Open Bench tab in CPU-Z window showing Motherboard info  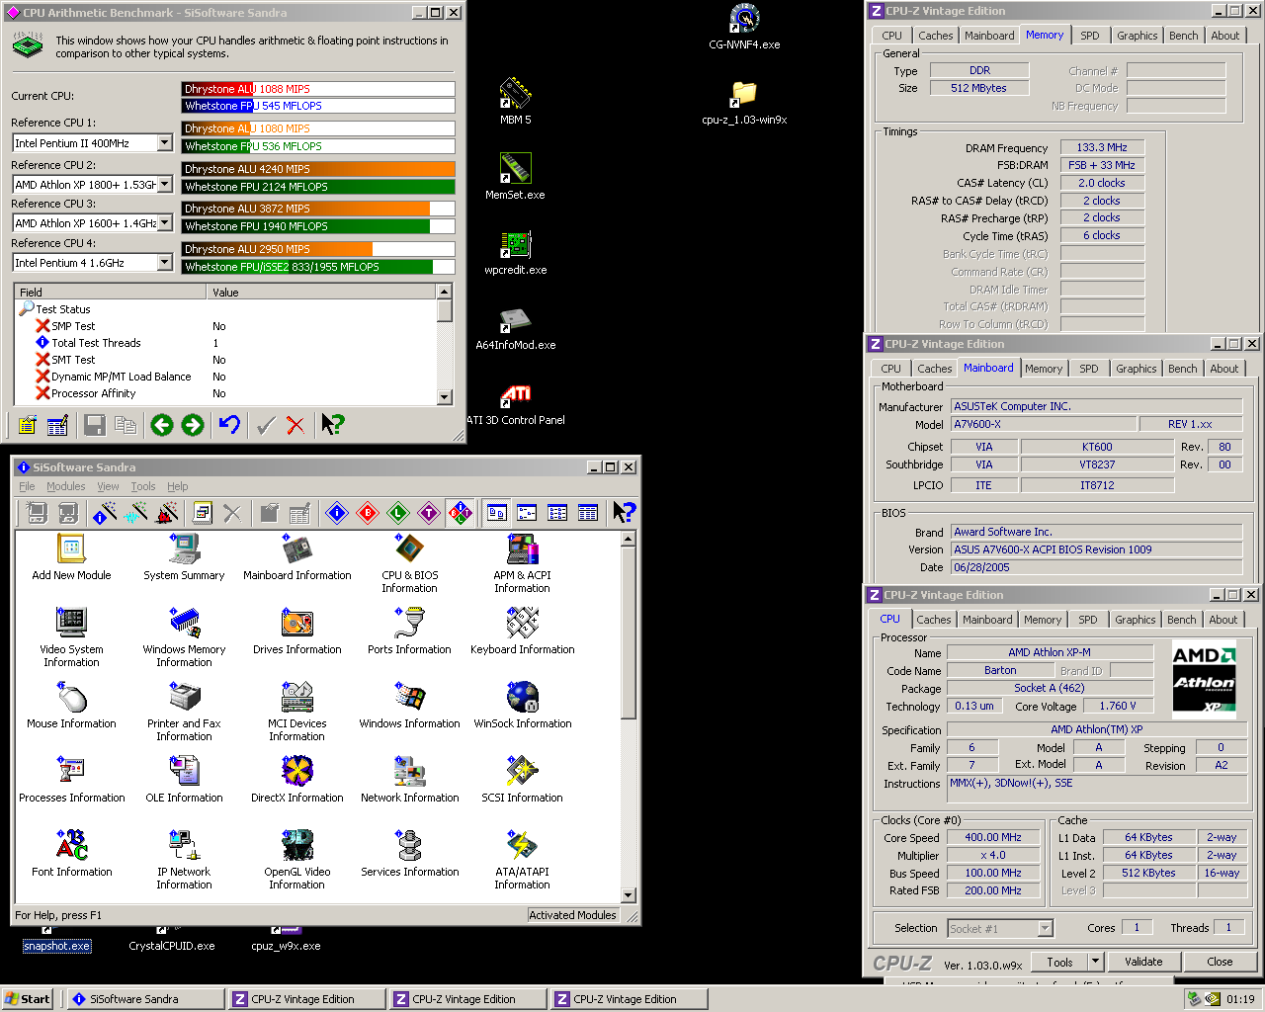tap(1183, 369)
